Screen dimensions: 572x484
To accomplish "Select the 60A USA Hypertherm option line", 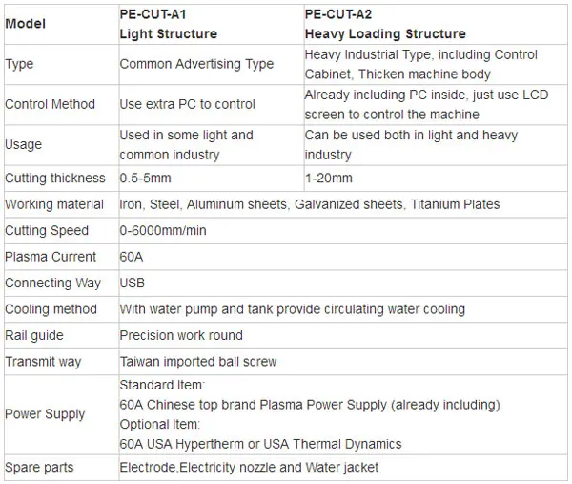I will [260, 444].
